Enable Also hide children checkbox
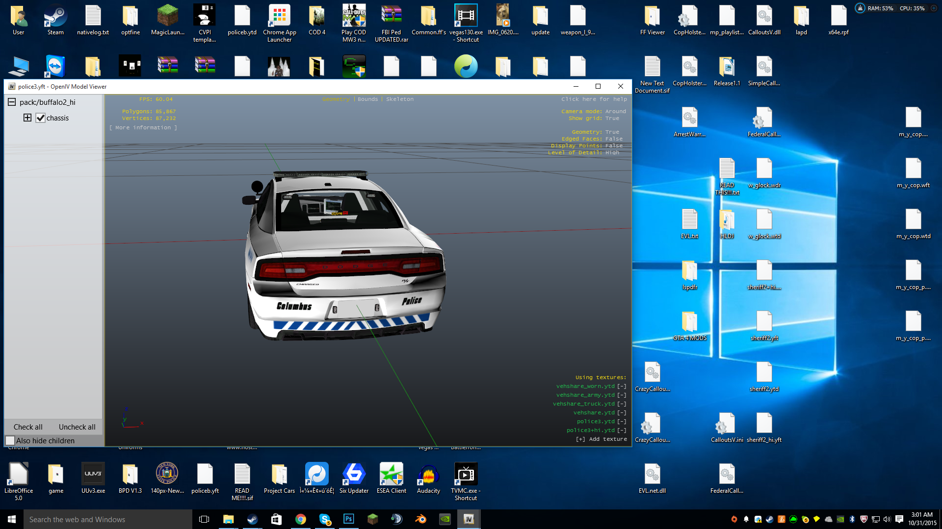The width and height of the screenshot is (942, 529). 10,440
